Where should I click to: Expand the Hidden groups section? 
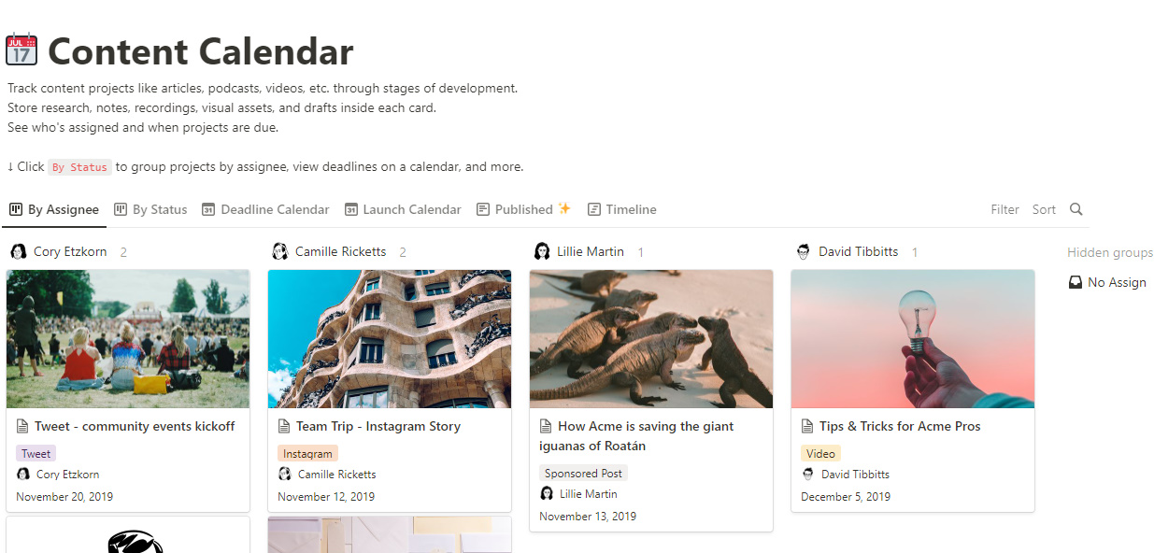[x=1110, y=252]
